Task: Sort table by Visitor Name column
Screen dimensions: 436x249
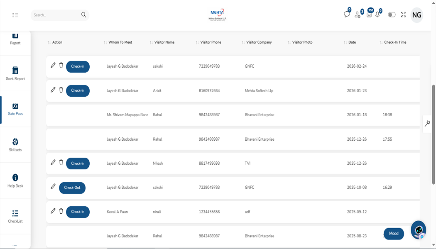Action: (x=164, y=42)
